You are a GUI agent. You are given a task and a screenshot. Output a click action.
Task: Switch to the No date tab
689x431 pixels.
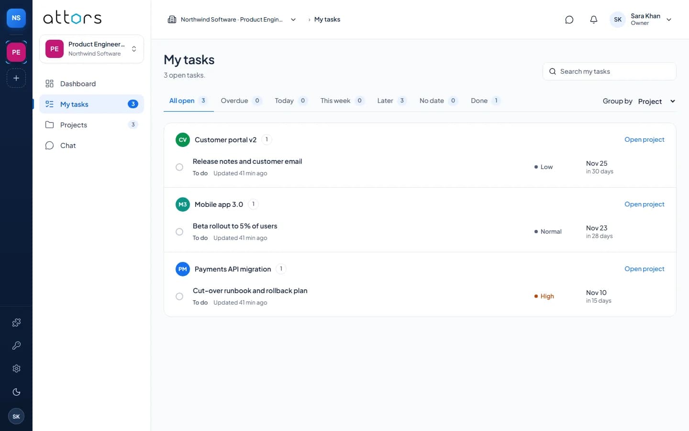pyautogui.click(x=438, y=101)
